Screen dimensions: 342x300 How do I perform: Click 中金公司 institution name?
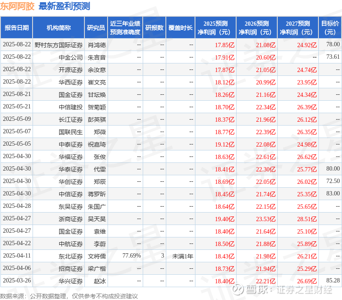tap(71, 57)
